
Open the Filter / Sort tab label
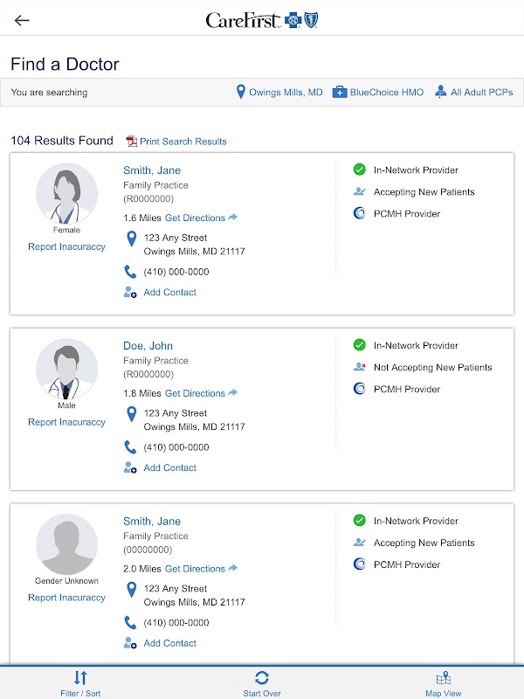80,693
